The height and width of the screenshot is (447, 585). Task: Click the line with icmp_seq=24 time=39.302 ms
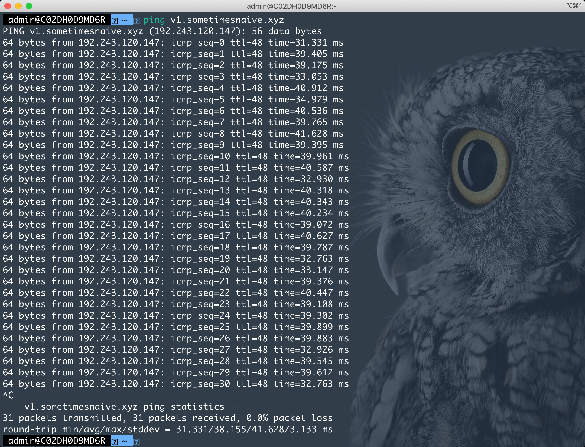coord(176,316)
